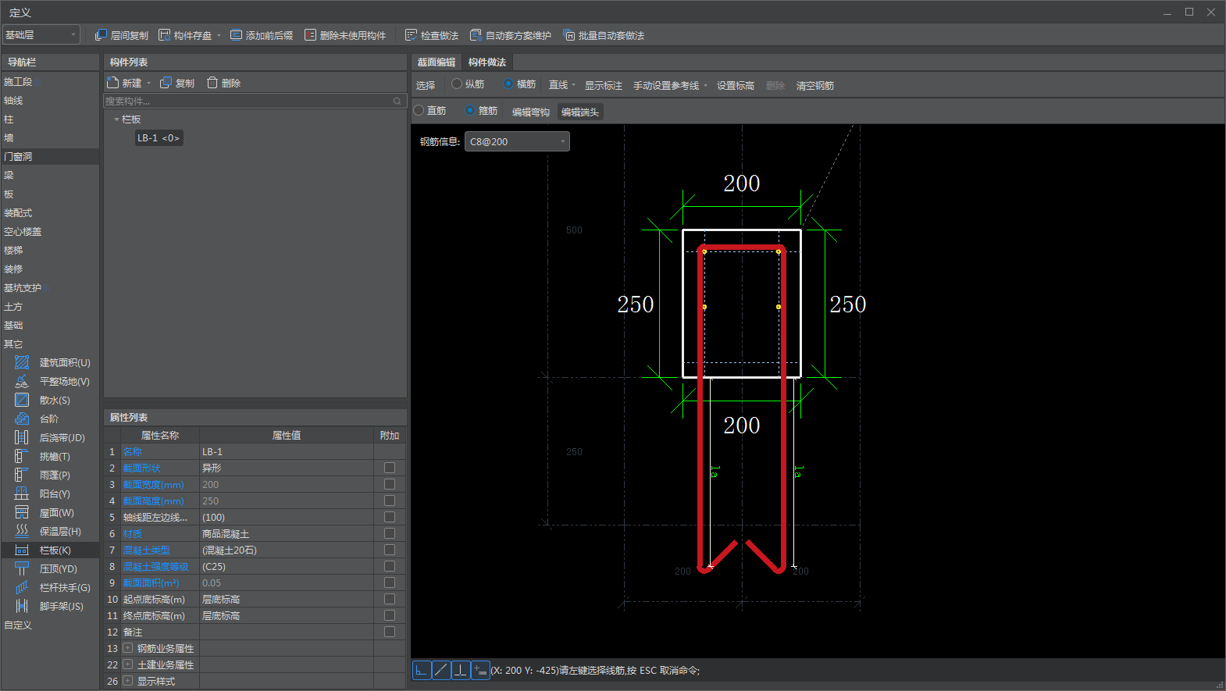The width and height of the screenshot is (1226, 691).
Task: Click the 构件存盘 icon
Action: [x=165, y=35]
